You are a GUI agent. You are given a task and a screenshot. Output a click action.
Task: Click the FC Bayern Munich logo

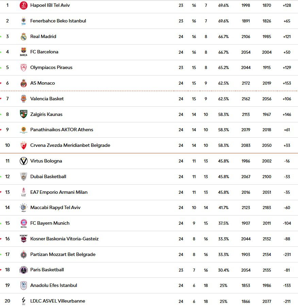coord(23,223)
